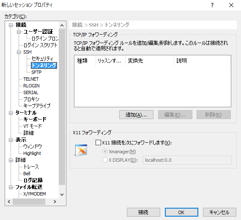
Task: Select SSH tree item
Action: [x=27, y=52]
